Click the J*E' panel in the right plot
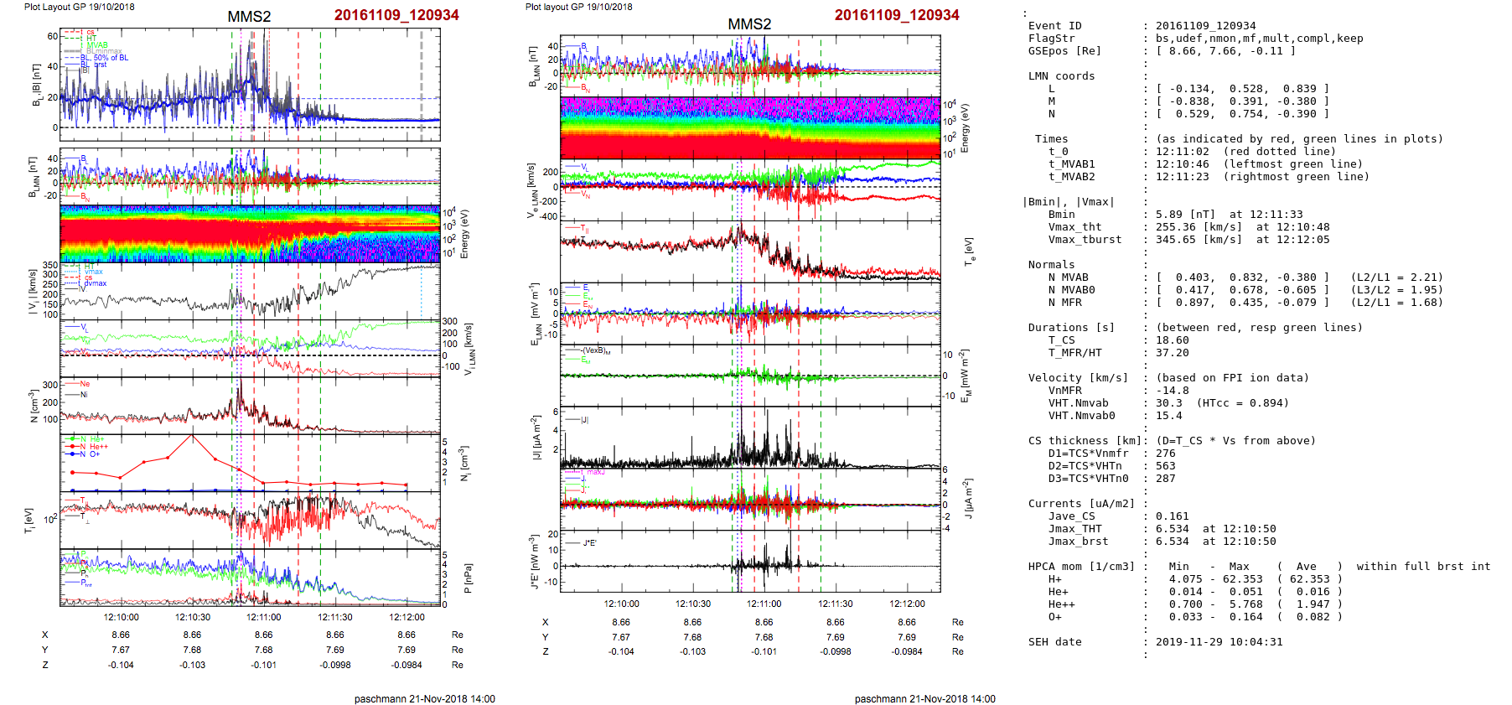Viewport: 1512px width, 705px height. (x=750, y=561)
